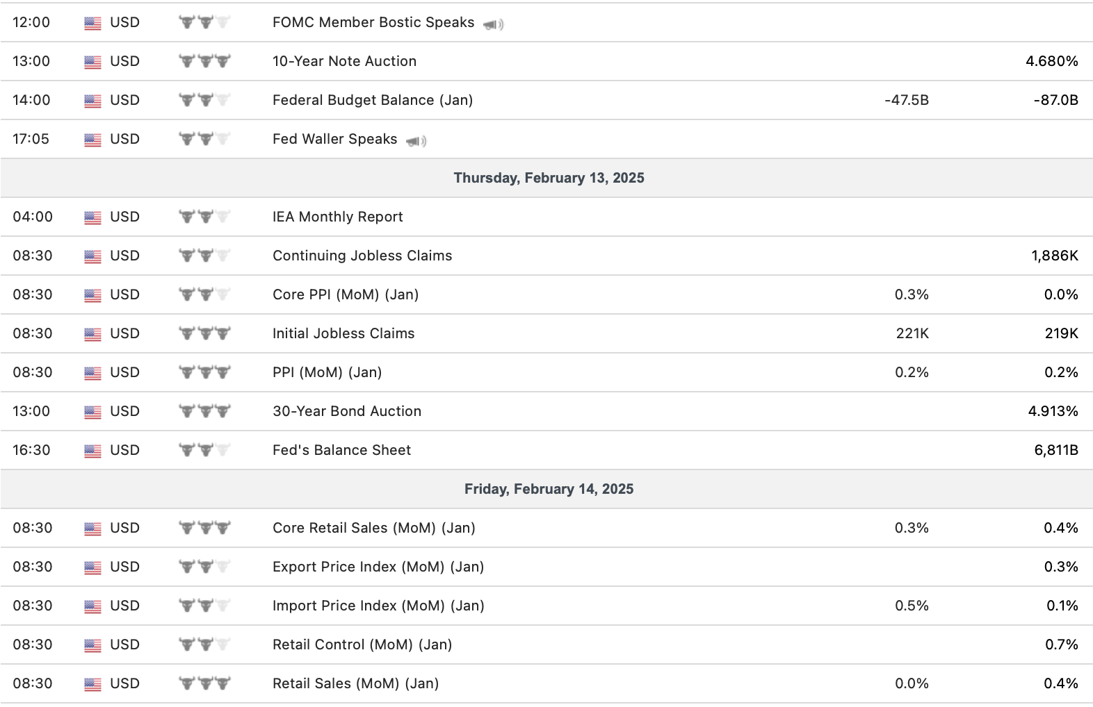Click US flag on Fed's Balance Sheet row
The height and width of the screenshot is (707, 1093).
(x=92, y=451)
